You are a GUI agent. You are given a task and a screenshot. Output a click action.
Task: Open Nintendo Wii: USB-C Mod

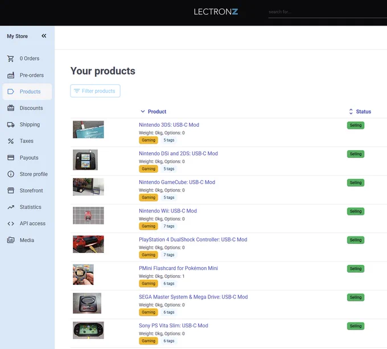tap(168, 211)
